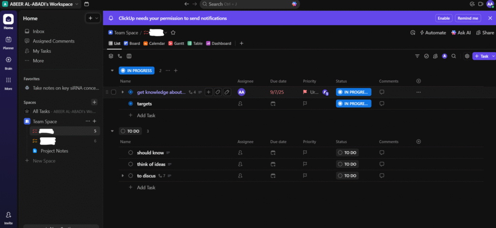
Task: Add a tag to 'get knowledge about' task
Action: (x=217, y=92)
